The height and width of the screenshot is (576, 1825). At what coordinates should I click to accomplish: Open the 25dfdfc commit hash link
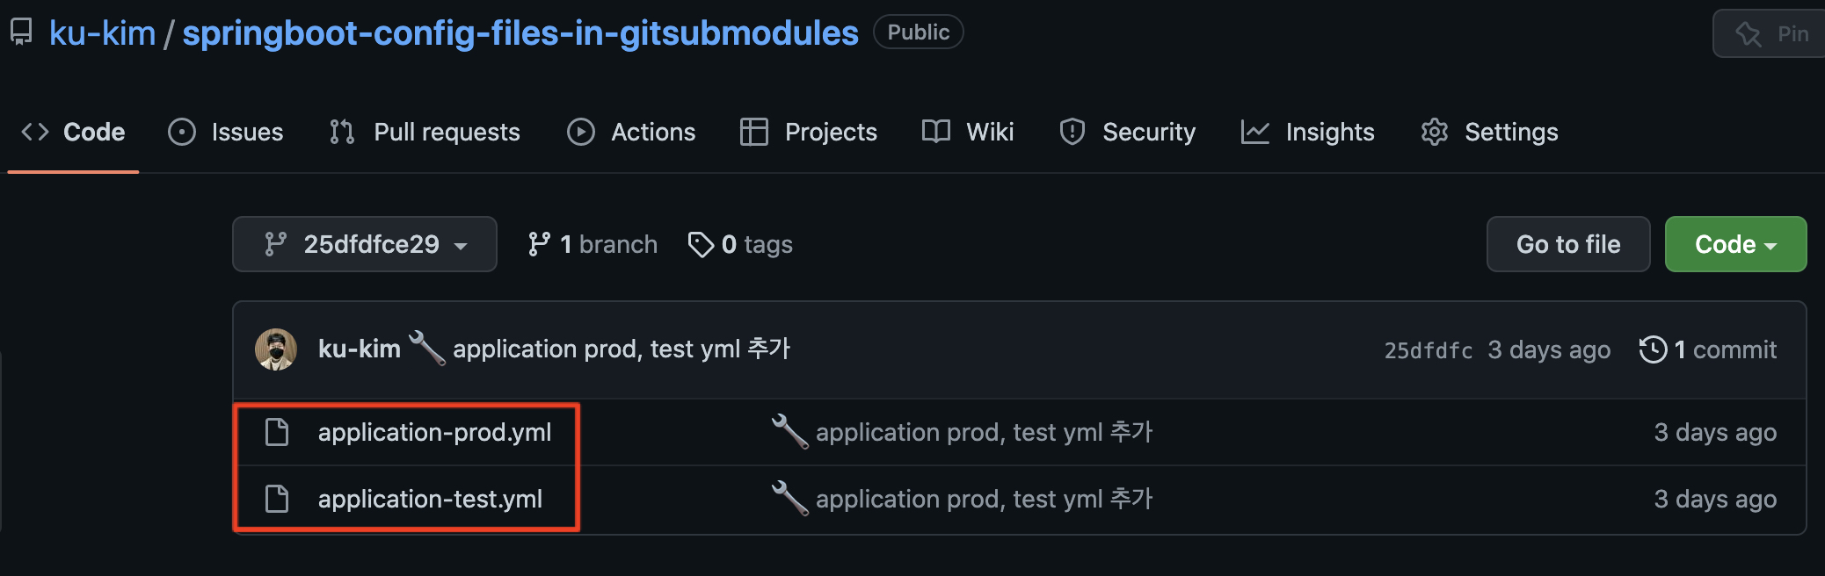pos(1429,350)
